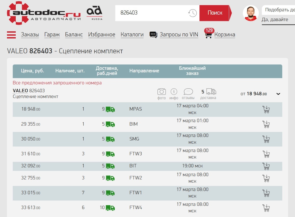Viewport: 295px width, 217px height.
Task: Add the SMG offer to cart
Action: click(x=266, y=139)
